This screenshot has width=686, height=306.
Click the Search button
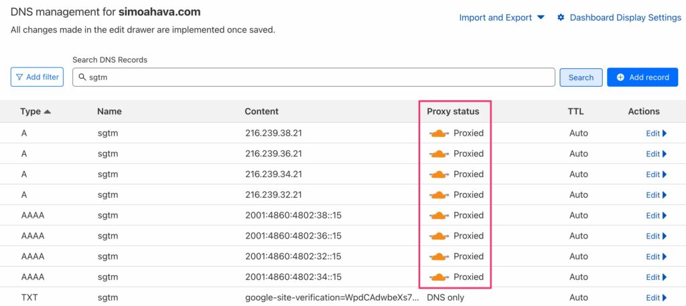(581, 78)
